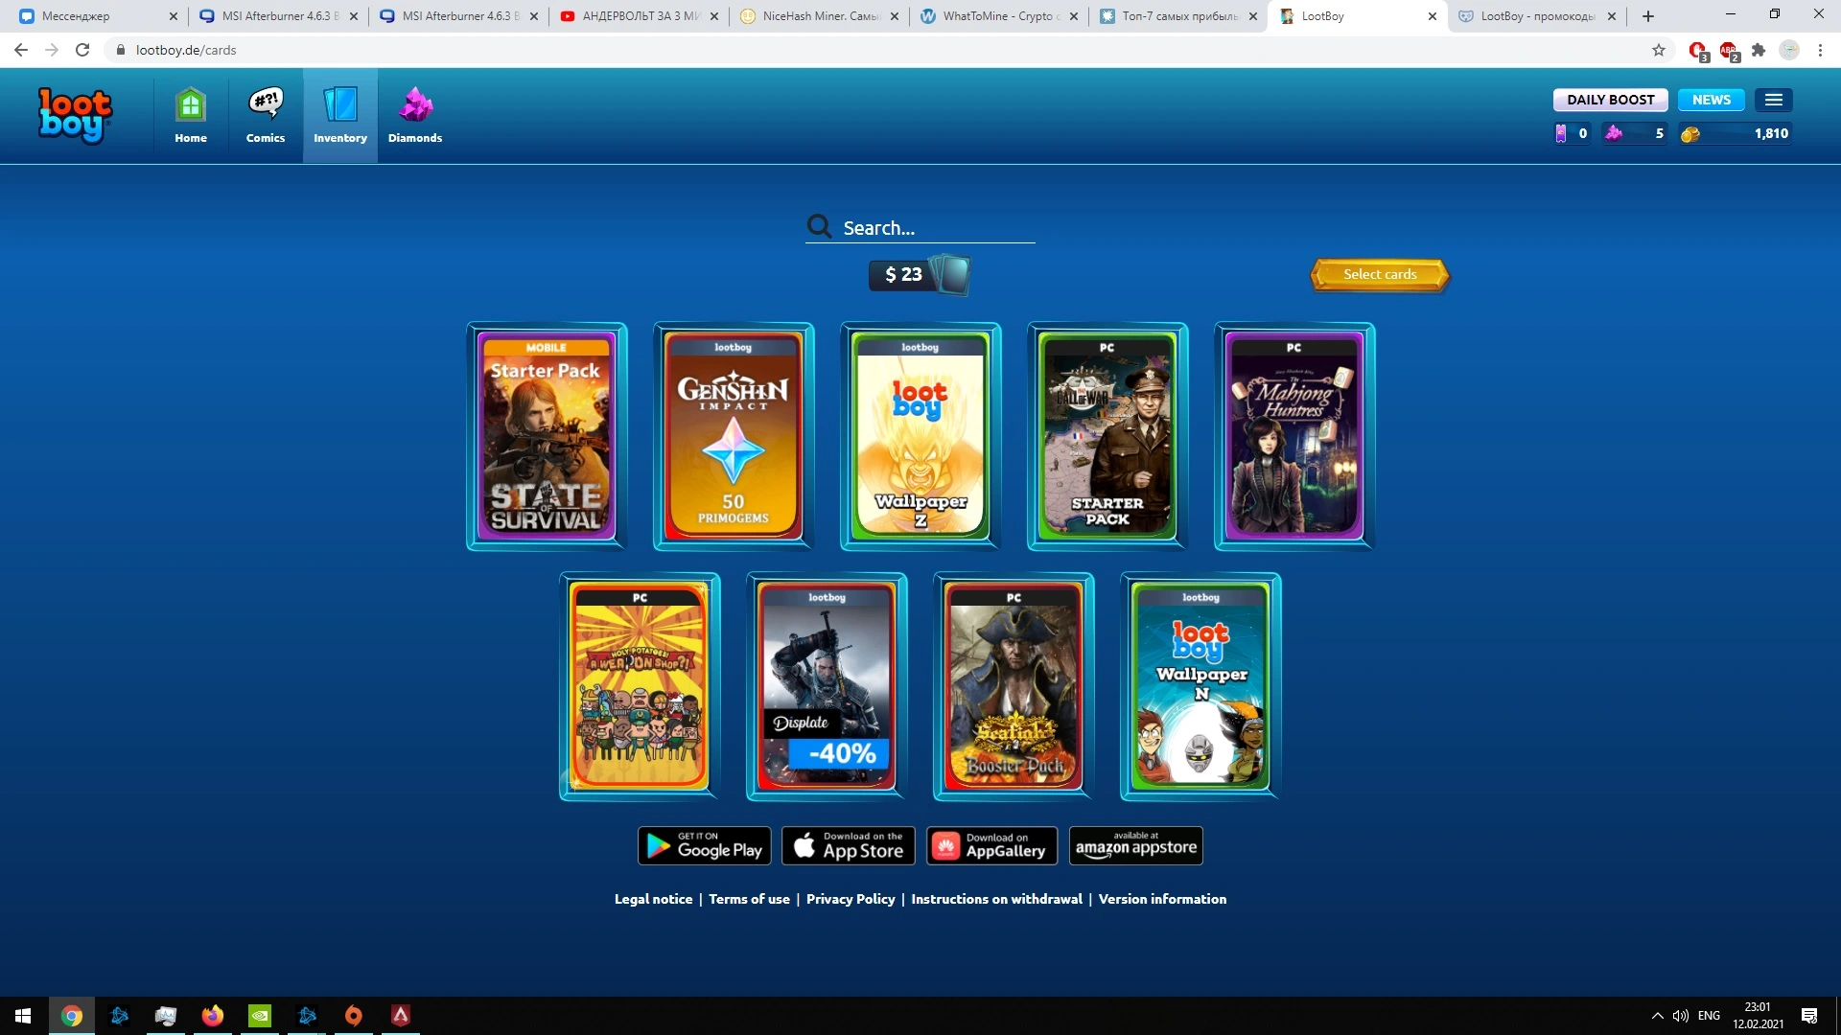Switch the ENG input language
Image resolution: width=1841 pixels, height=1035 pixels.
[1709, 1016]
